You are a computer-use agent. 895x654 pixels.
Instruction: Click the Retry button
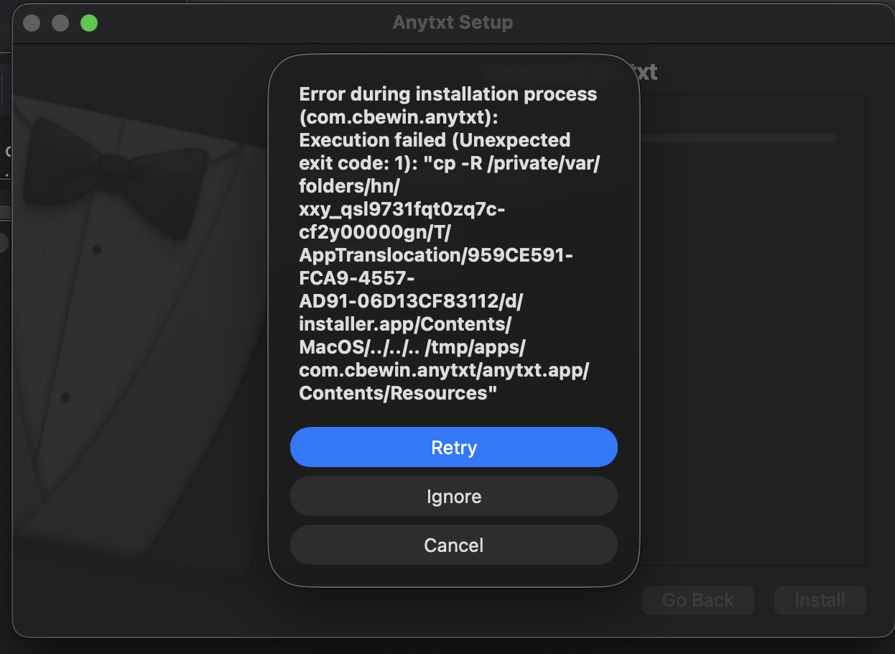453,447
